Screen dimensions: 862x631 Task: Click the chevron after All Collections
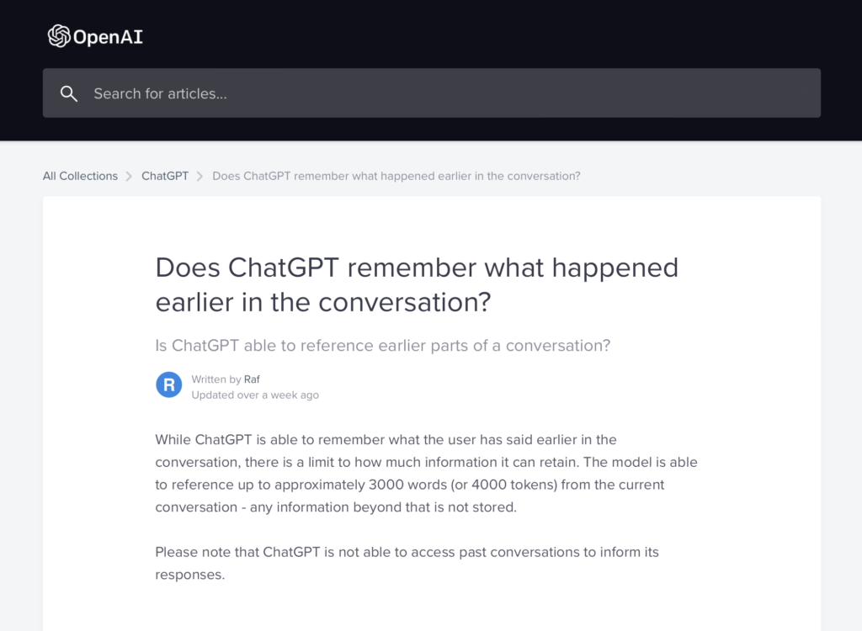[x=130, y=176]
